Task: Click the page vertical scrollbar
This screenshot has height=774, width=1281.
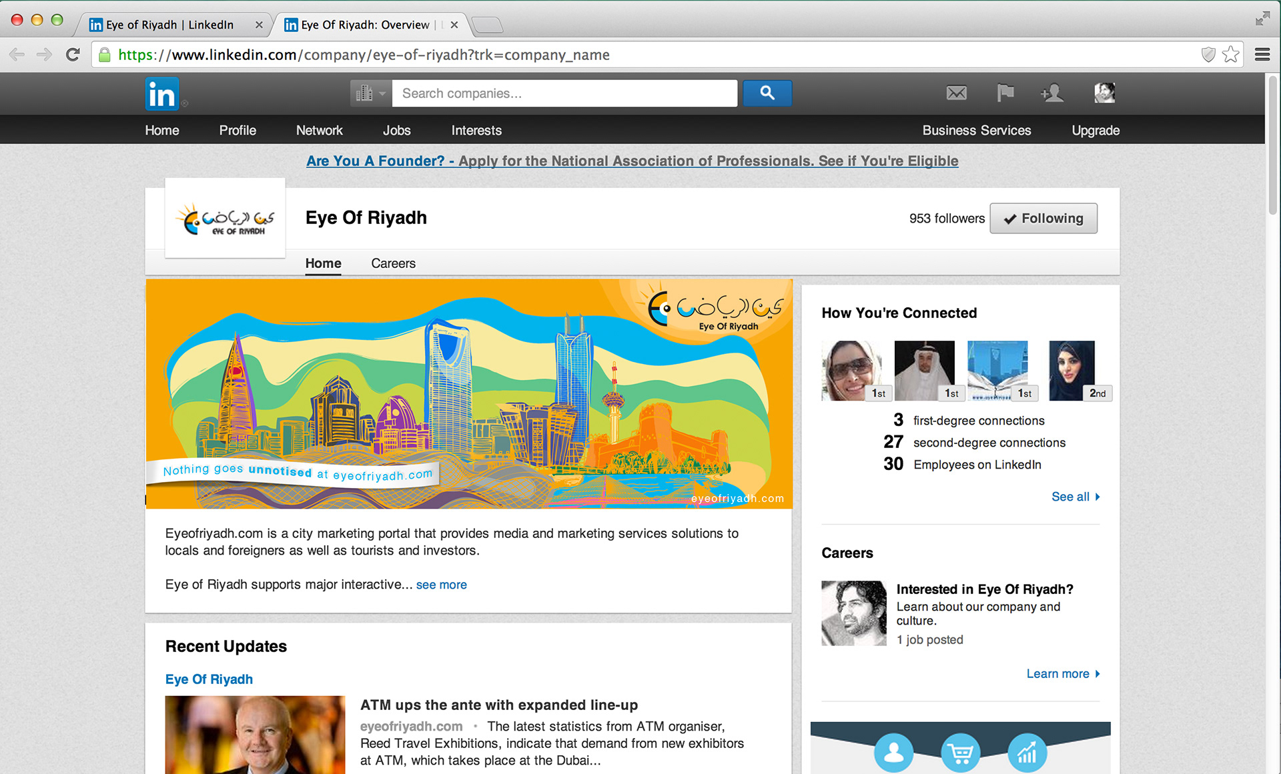Action: (1273, 147)
